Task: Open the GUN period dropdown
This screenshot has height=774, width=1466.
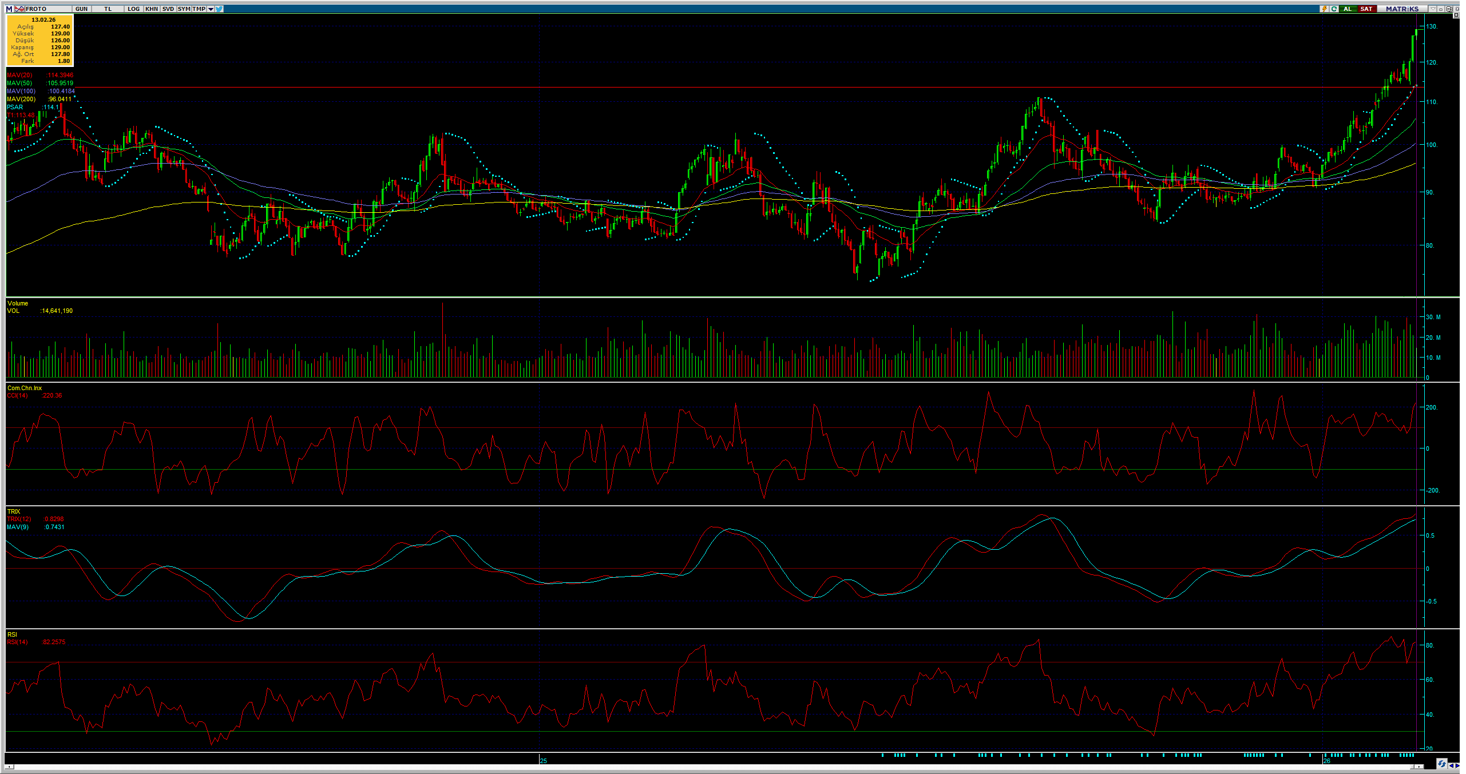Action: 81,9
